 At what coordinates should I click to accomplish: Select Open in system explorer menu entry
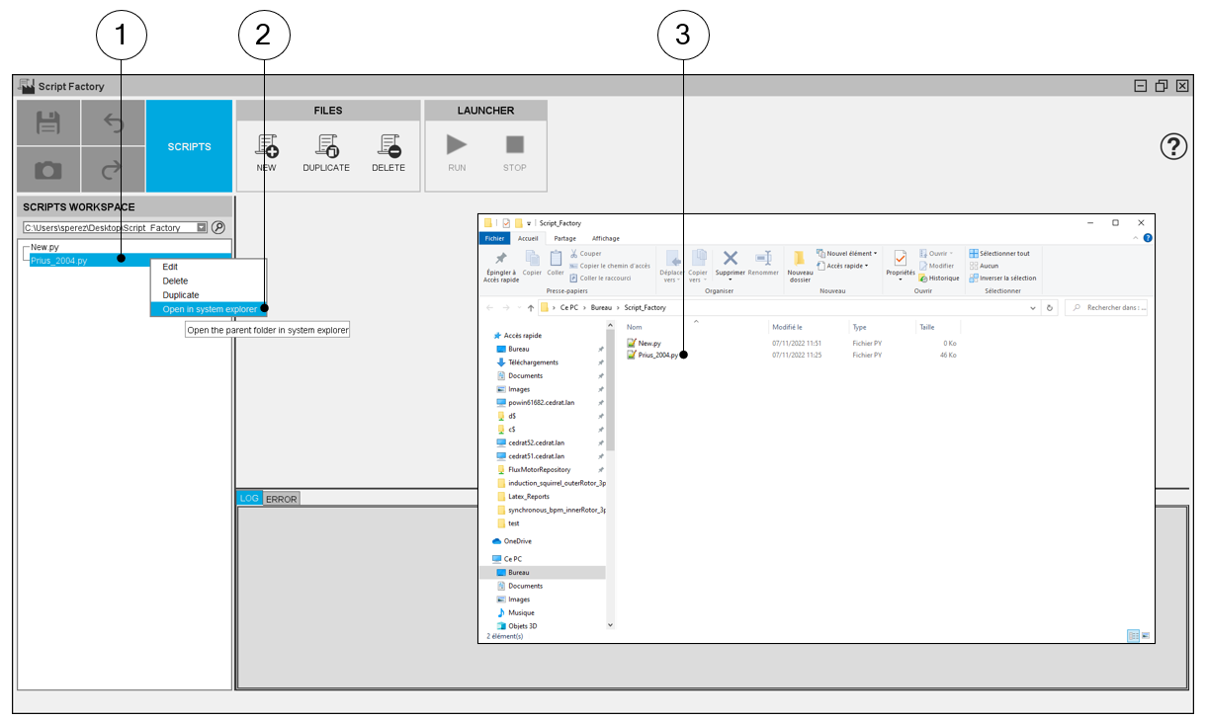coord(209,309)
